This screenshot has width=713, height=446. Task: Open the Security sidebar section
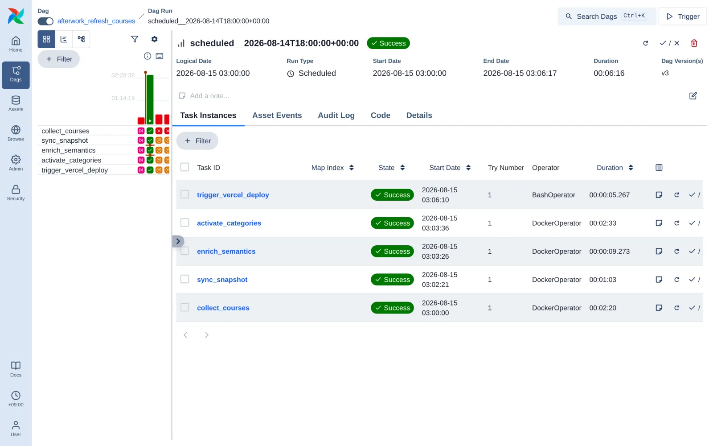16,193
